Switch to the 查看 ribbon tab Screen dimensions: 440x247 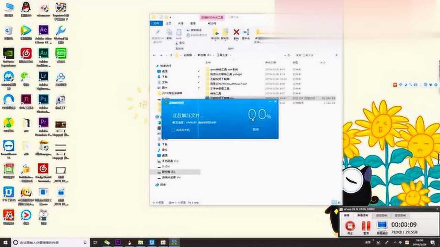click(x=193, y=23)
